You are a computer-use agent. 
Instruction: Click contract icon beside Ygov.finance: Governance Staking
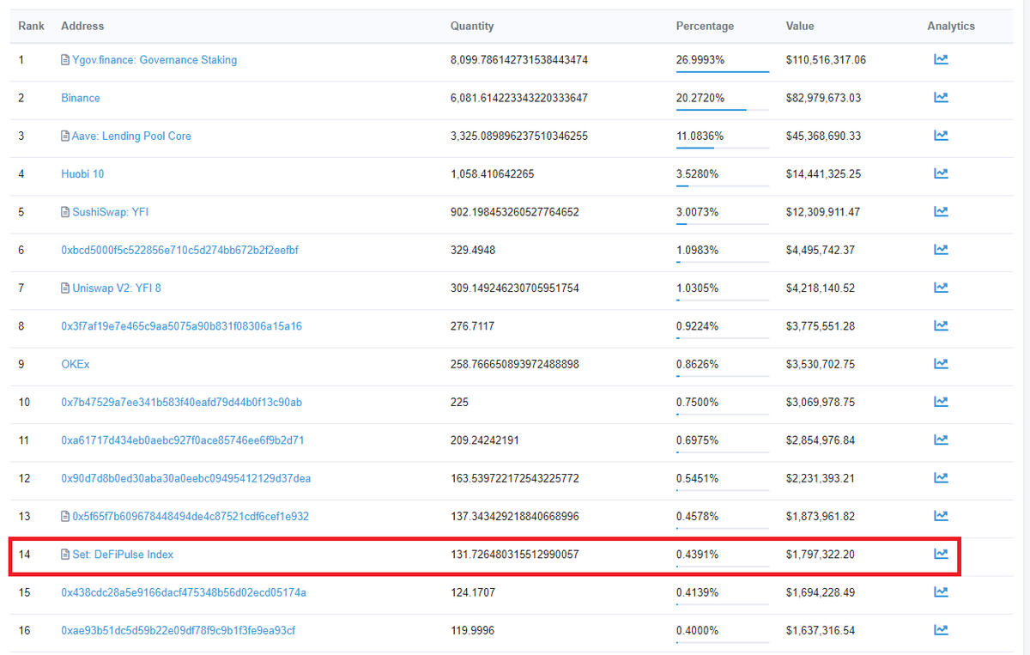65,60
